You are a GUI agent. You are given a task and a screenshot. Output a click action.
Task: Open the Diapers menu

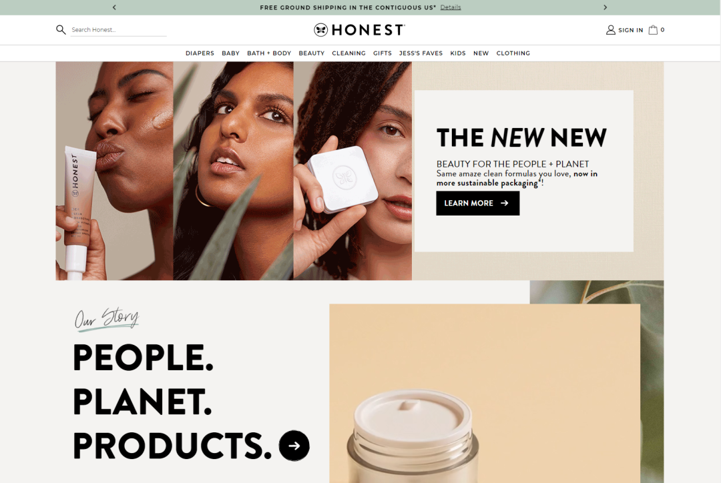[200, 53]
